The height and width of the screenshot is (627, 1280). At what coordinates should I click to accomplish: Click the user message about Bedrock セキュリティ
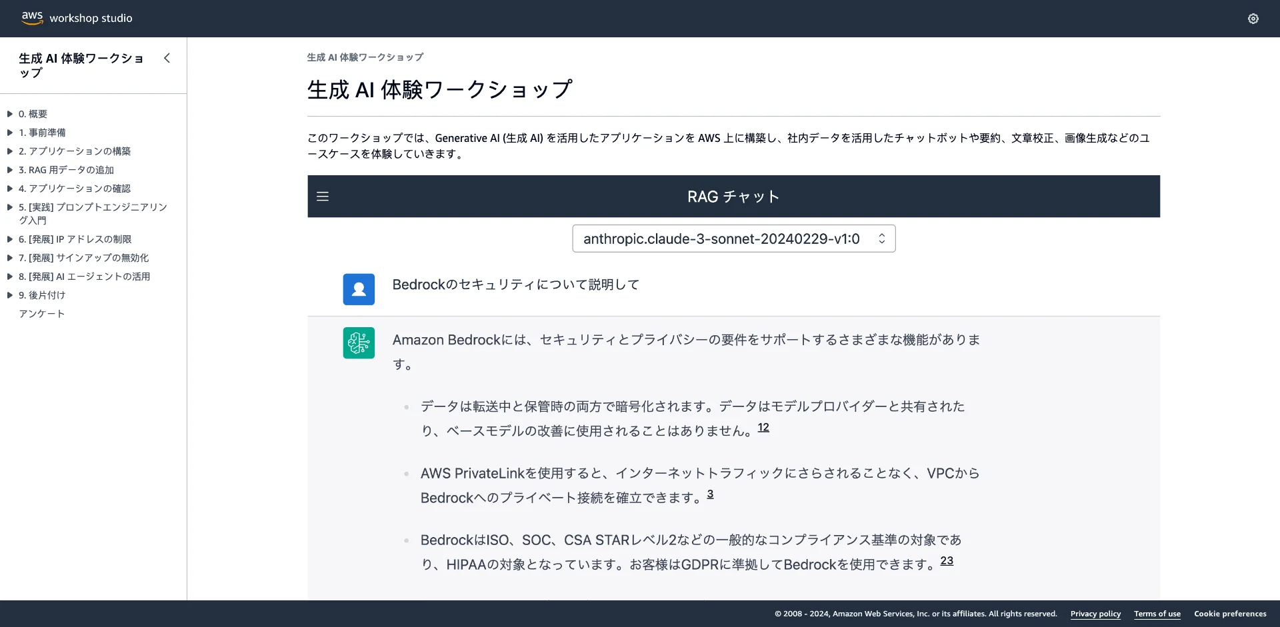[515, 285]
